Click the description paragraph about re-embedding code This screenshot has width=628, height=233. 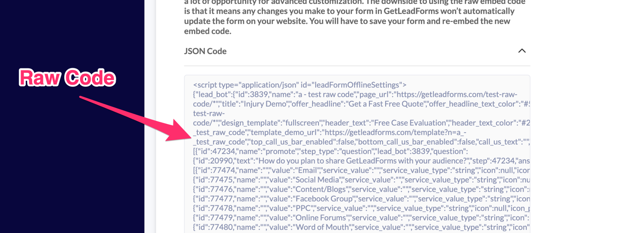point(347,16)
